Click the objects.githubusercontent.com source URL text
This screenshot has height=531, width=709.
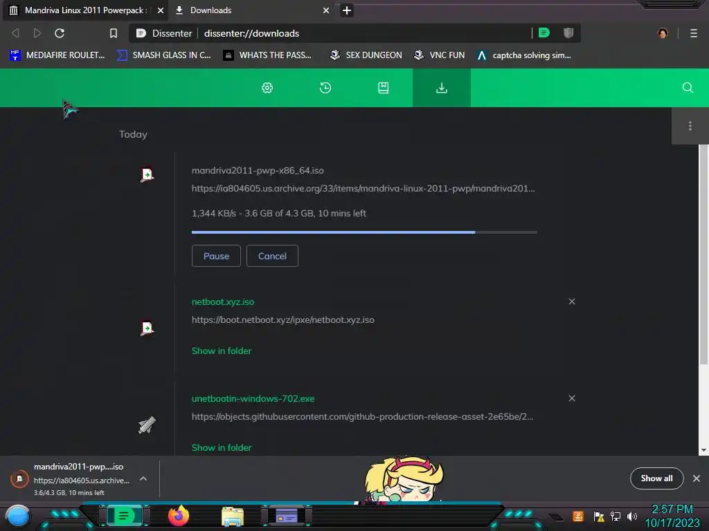(x=363, y=416)
